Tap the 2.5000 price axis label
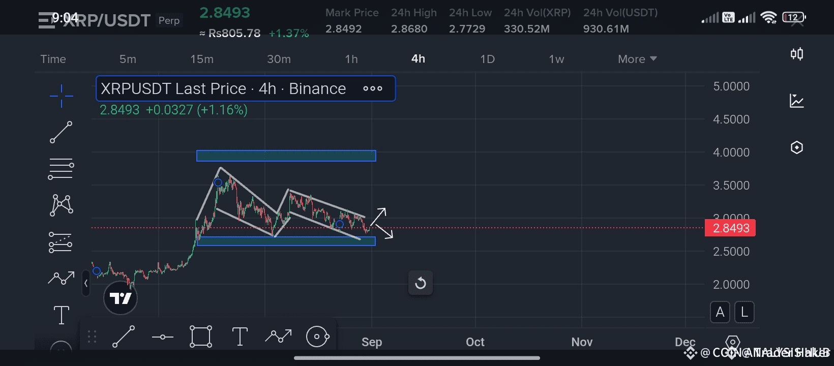Image resolution: width=834 pixels, height=366 pixels. point(731,252)
